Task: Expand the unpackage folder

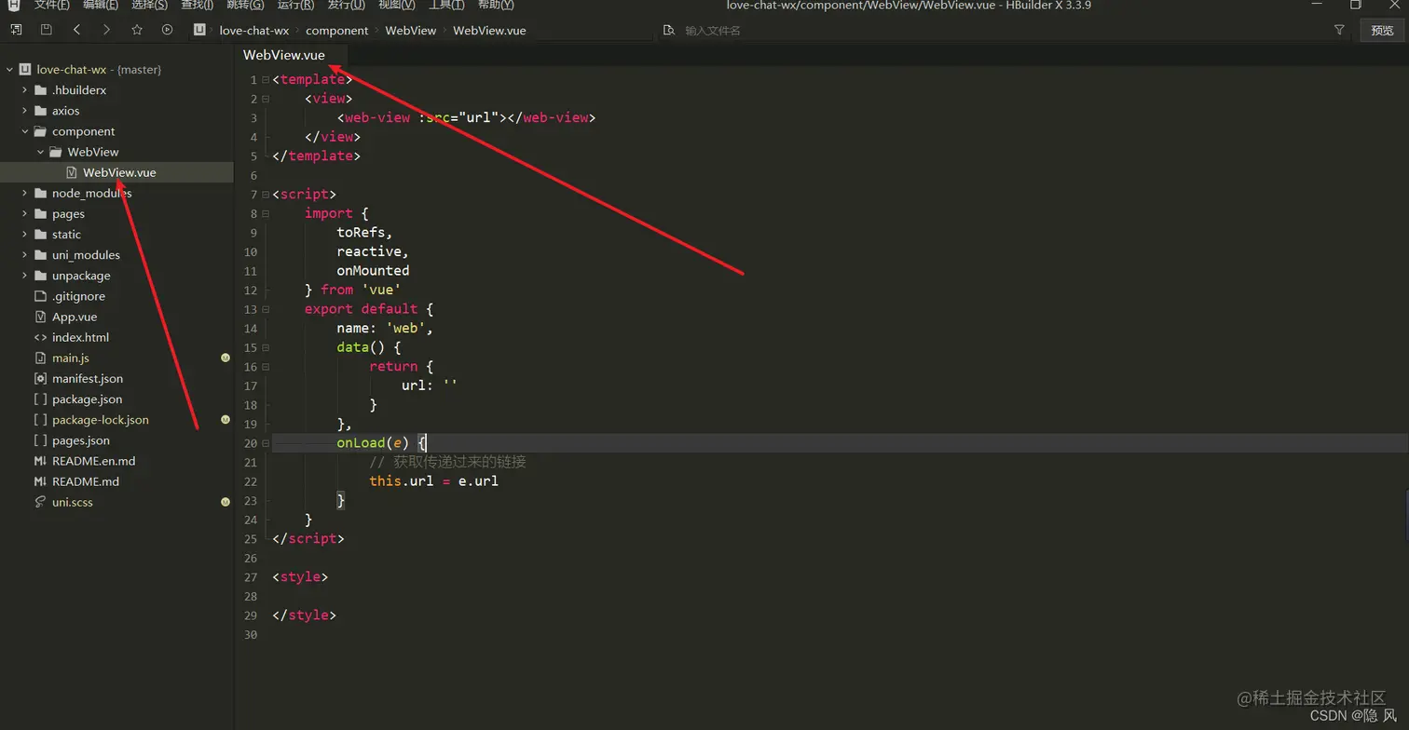Action: point(25,276)
